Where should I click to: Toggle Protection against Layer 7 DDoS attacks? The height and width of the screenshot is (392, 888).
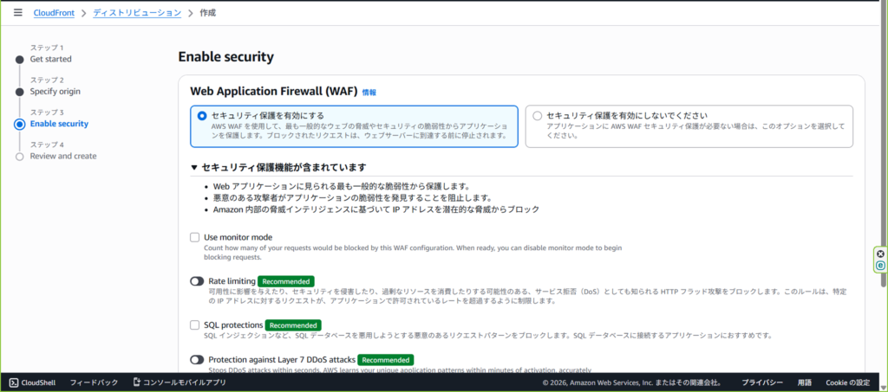pyautogui.click(x=197, y=359)
